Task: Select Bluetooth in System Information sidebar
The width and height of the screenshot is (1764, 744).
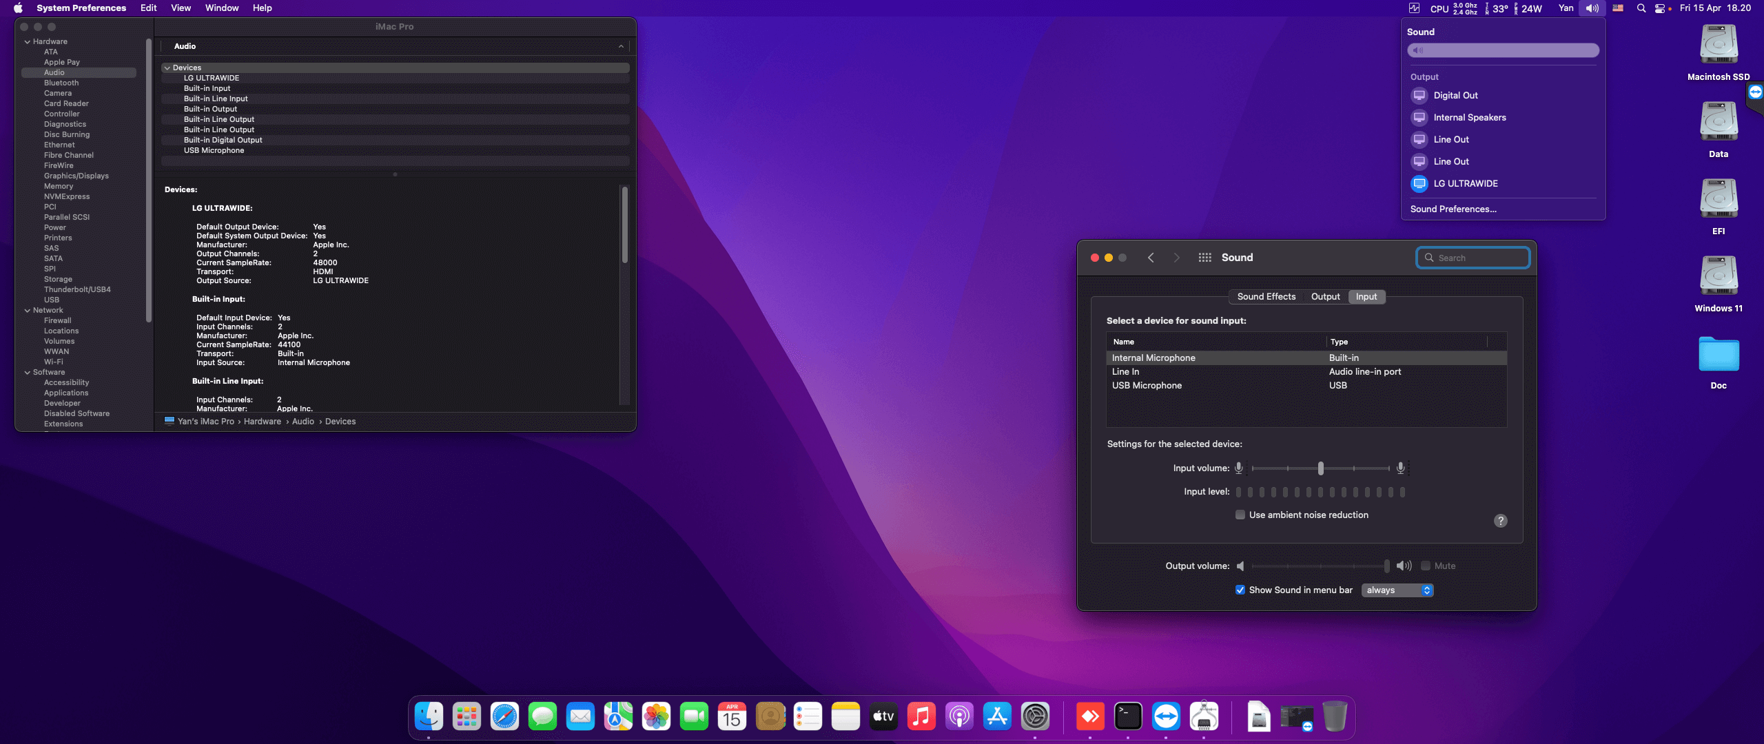Action: tap(61, 83)
